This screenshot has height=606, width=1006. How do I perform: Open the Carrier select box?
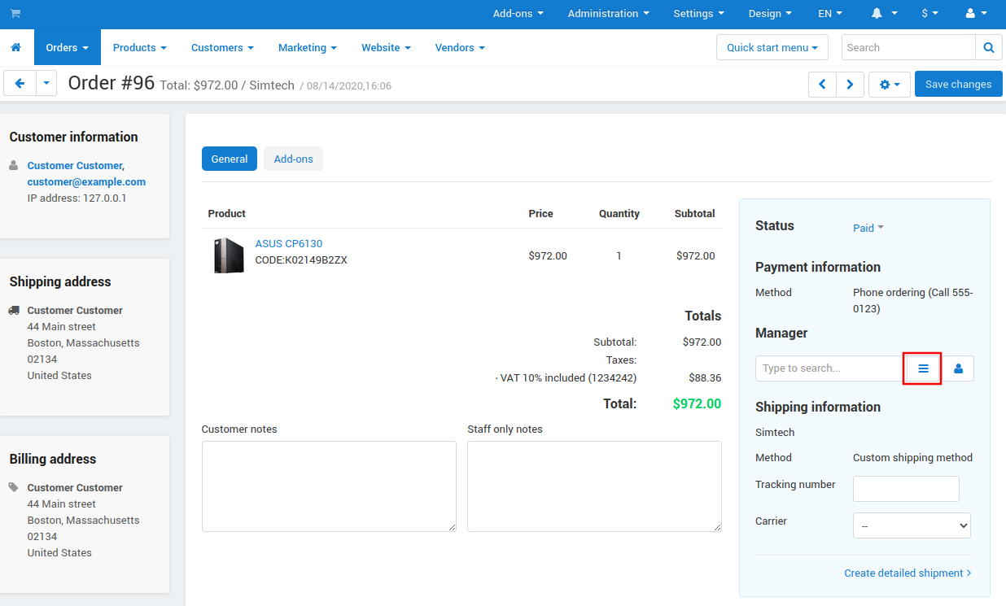[x=912, y=525]
